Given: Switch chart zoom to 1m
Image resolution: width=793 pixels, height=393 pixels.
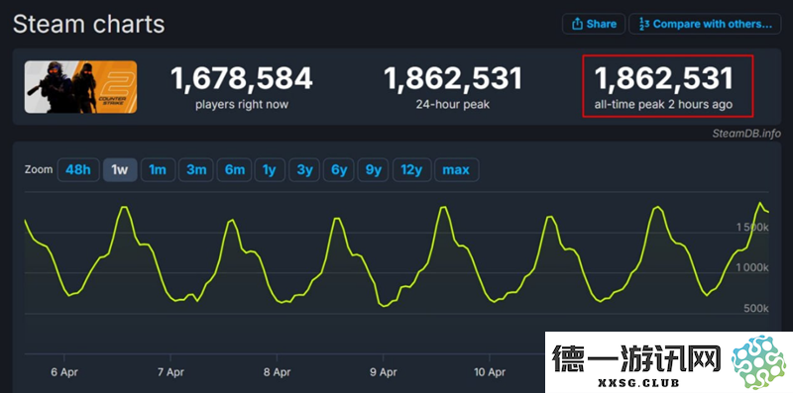Looking at the screenshot, I should (x=158, y=169).
